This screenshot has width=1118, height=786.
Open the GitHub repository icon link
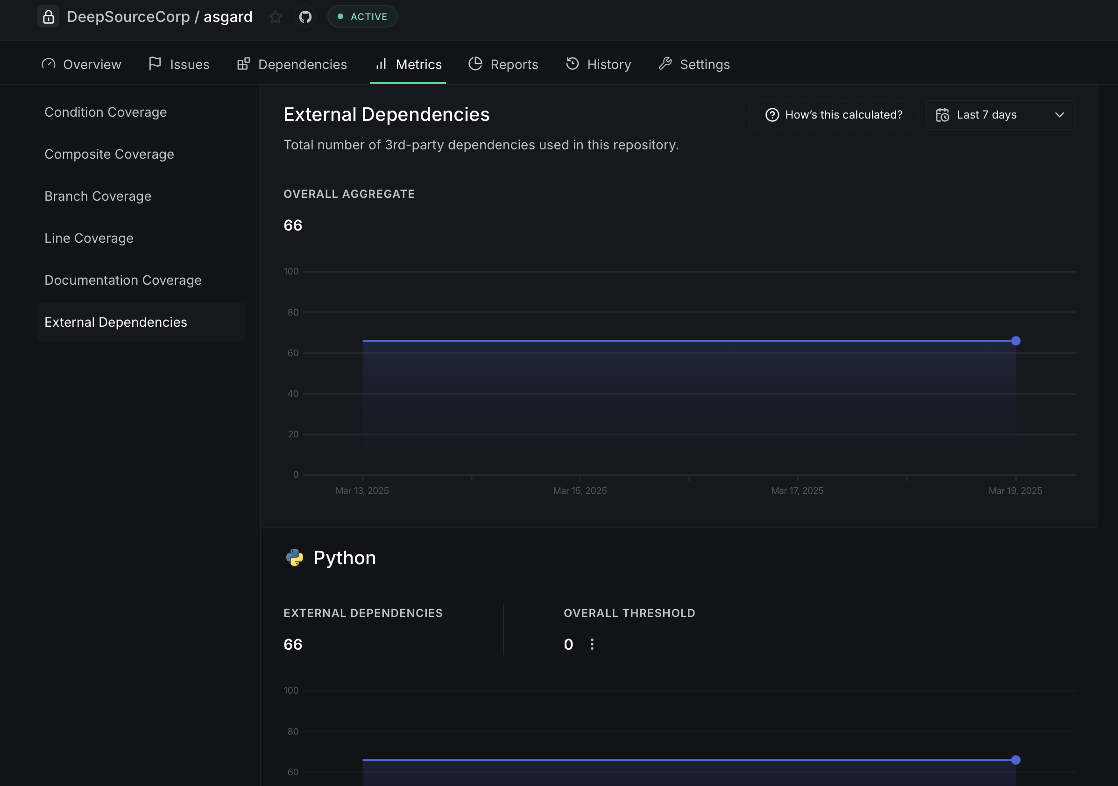(305, 17)
